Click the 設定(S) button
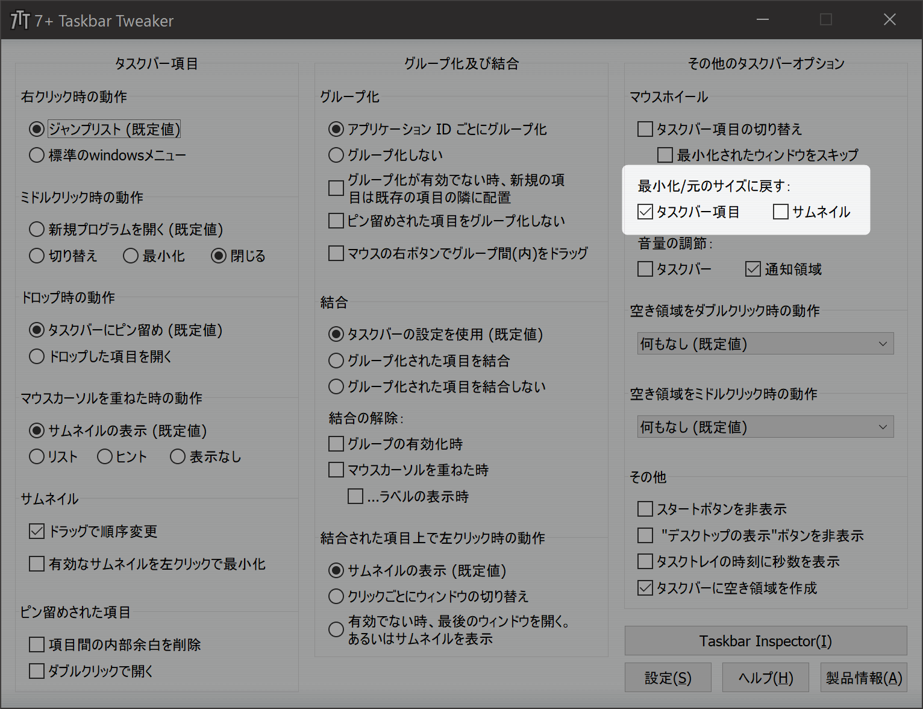This screenshot has height=709, width=923. point(668,678)
